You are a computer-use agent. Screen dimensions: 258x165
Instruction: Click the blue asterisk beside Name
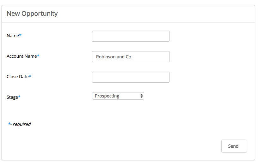[x=21, y=35]
